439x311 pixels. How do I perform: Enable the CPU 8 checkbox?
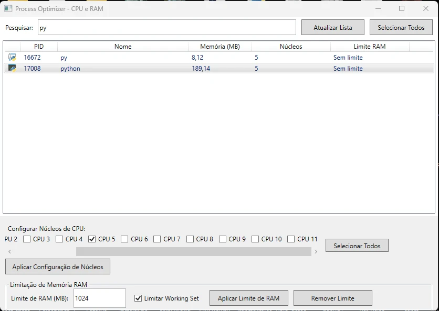tap(190, 239)
